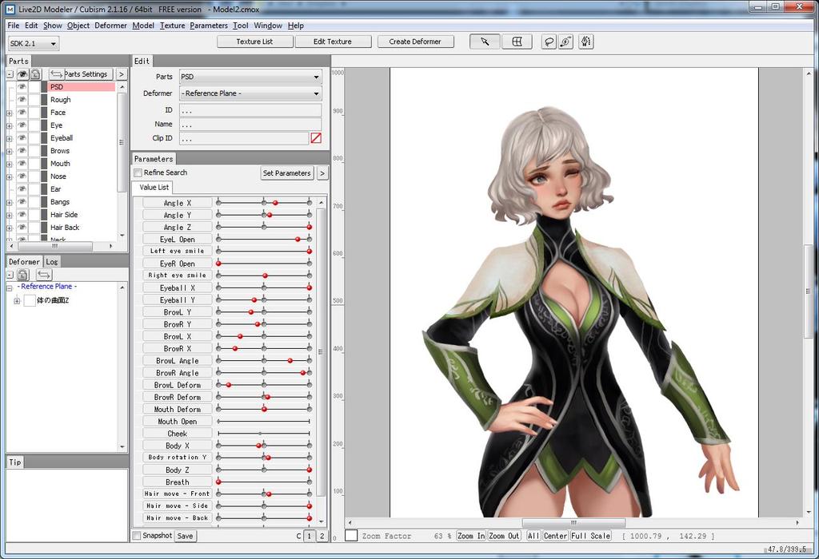Select the arrow selection tool

[485, 42]
